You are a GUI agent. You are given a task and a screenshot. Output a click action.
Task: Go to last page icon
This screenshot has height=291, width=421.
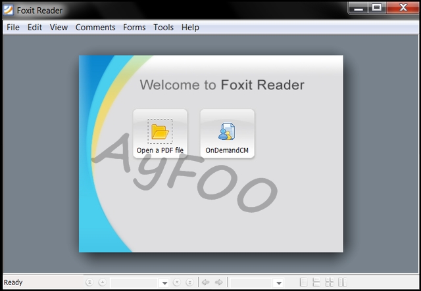[189, 282]
